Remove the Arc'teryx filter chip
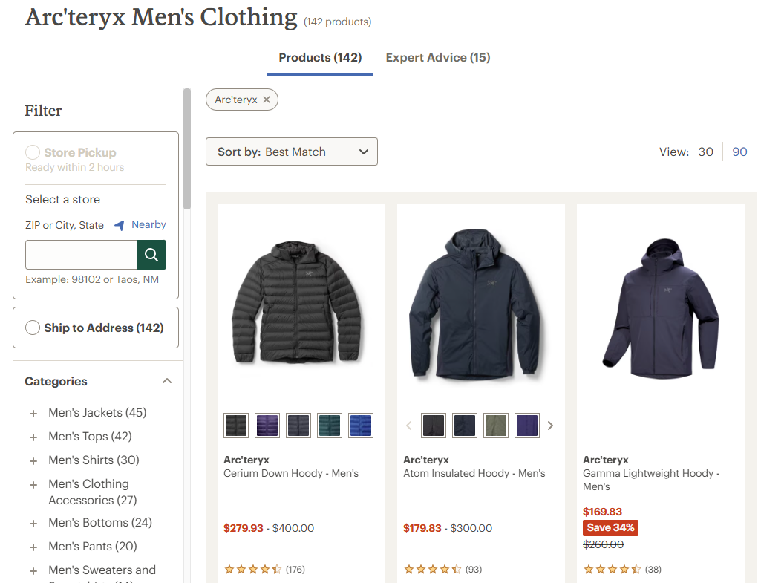The image size is (761, 583). pyautogui.click(x=267, y=100)
